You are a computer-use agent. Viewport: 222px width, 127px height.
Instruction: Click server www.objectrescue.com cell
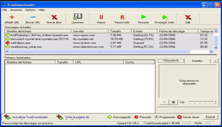(x=88, y=47)
